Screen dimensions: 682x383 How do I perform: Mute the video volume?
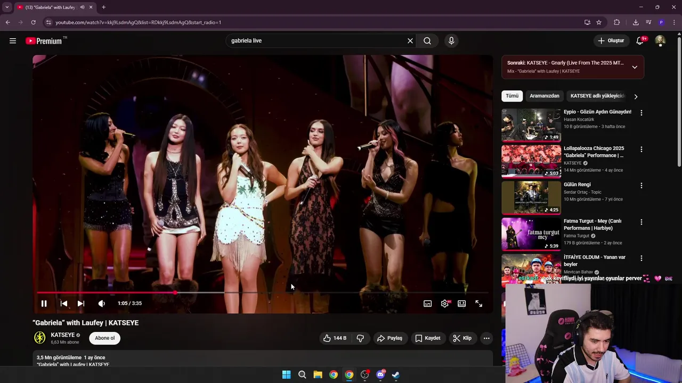click(101, 303)
